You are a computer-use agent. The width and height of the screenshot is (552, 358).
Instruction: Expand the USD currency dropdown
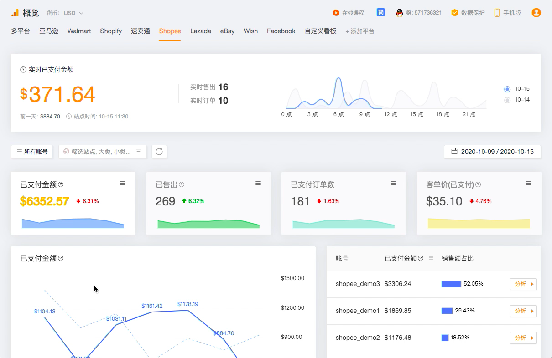(x=73, y=13)
